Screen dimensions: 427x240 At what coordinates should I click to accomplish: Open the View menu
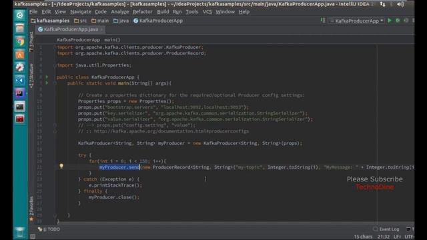[x=60, y=12]
